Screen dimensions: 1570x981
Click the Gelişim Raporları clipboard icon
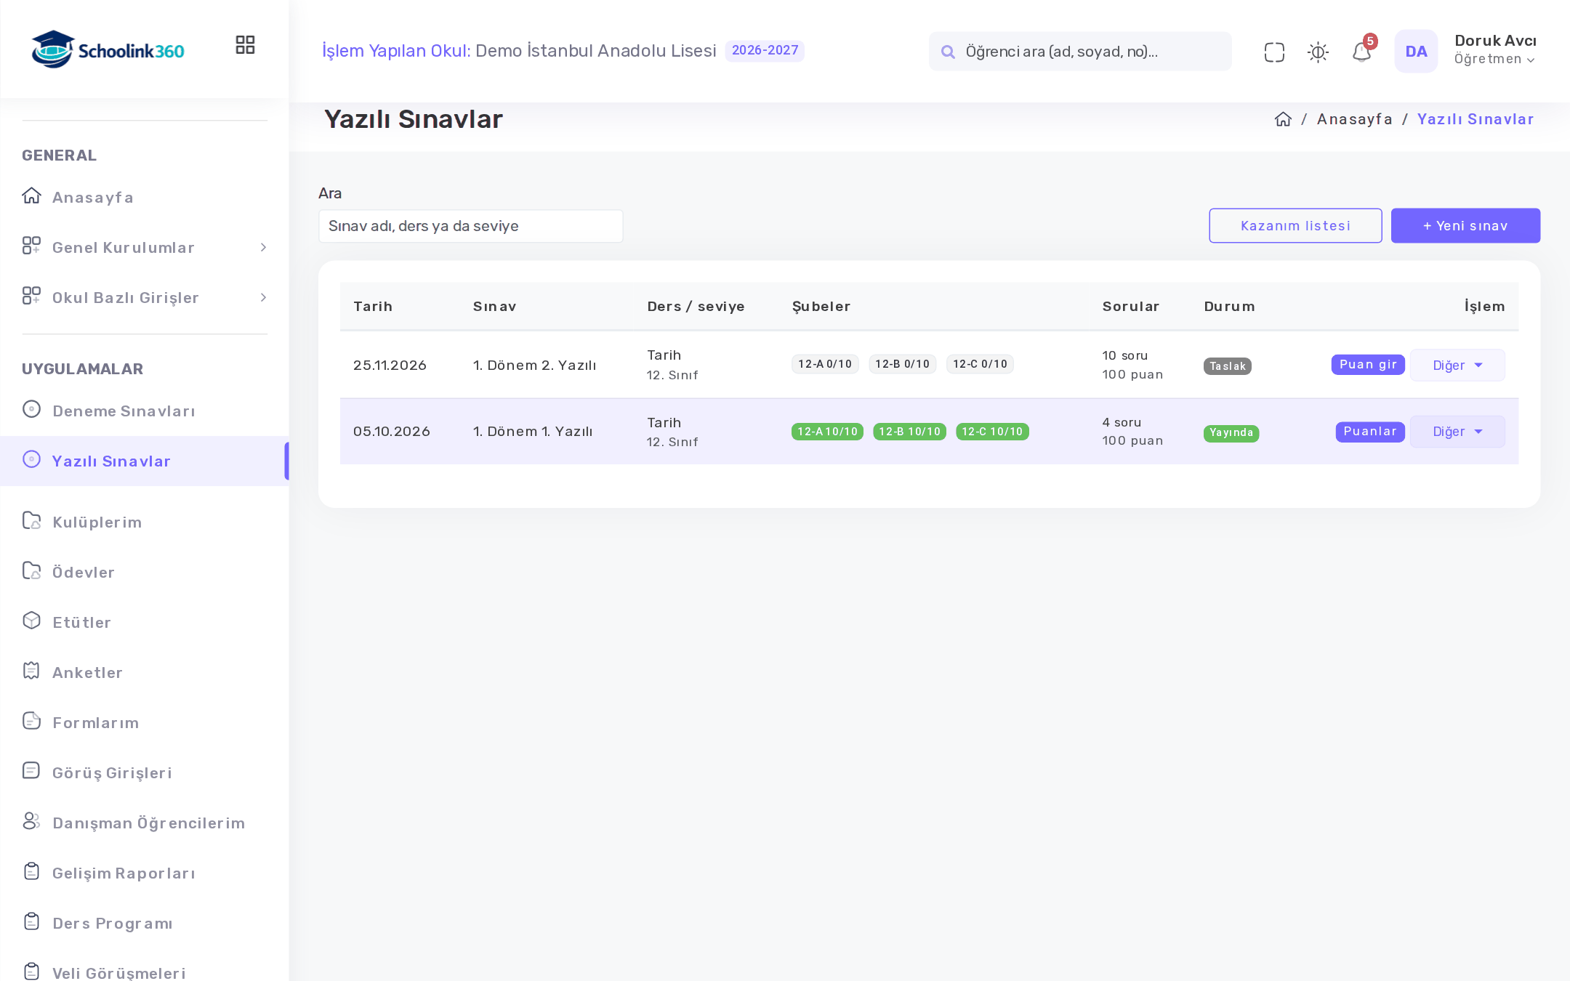(31, 872)
